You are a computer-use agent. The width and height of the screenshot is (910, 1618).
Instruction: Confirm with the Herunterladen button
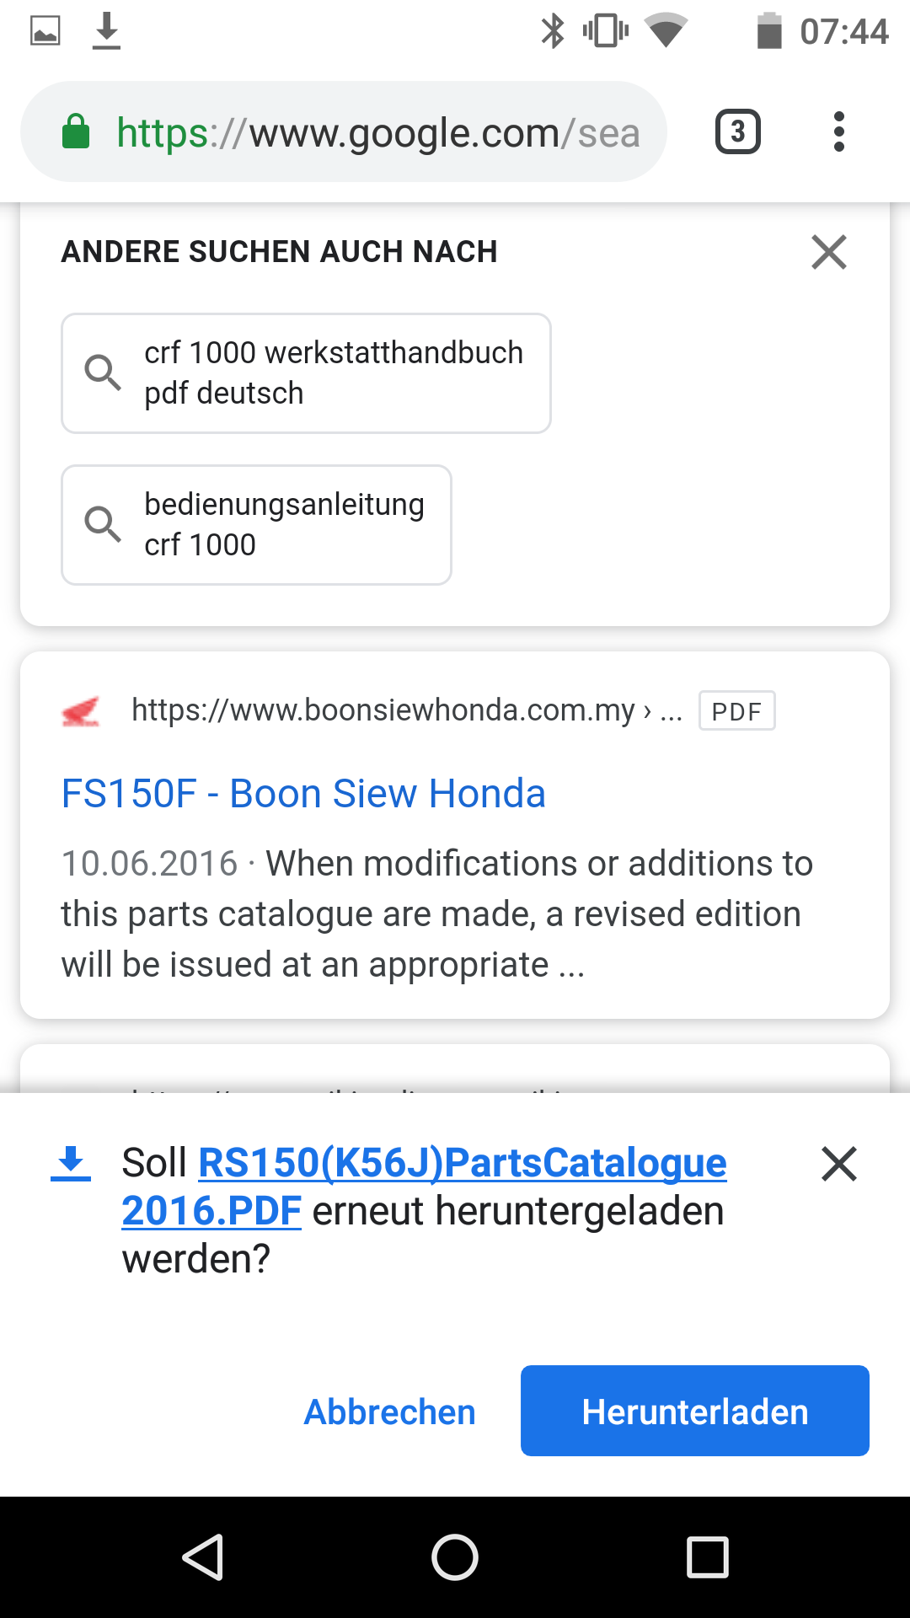[x=695, y=1412]
